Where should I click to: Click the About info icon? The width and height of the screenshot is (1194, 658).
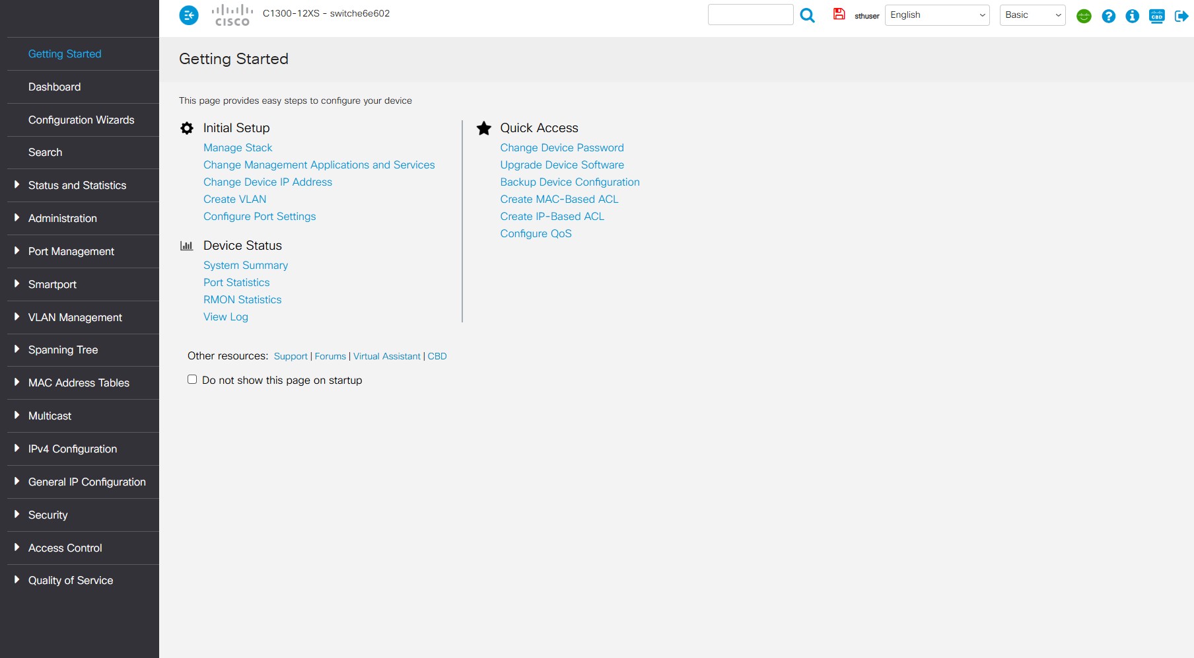pos(1133,16)
